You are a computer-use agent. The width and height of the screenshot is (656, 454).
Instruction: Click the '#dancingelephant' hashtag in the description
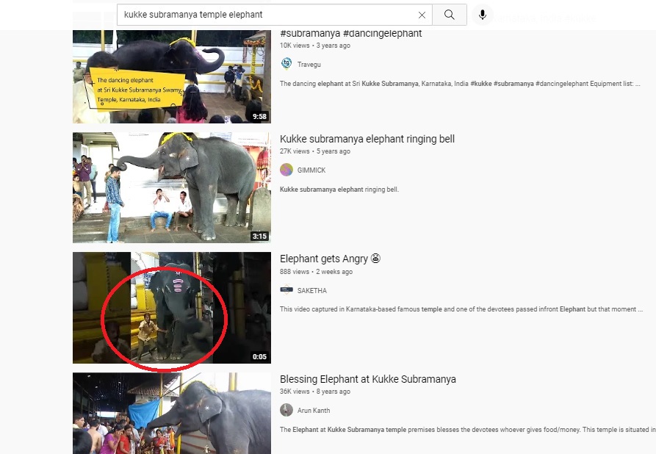(x=562, y=84)
